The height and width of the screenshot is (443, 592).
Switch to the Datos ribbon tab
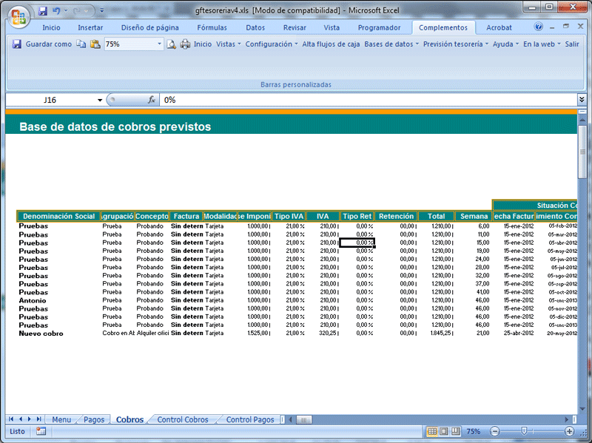255,27
